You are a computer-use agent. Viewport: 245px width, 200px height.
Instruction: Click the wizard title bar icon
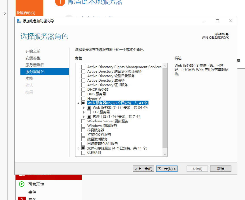click(x=19, y=21)
